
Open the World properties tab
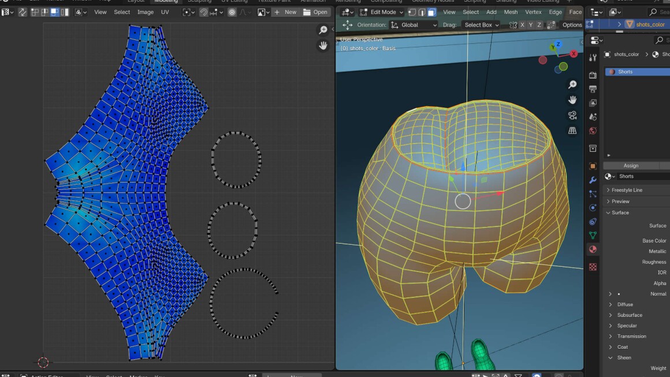point(593,130)
